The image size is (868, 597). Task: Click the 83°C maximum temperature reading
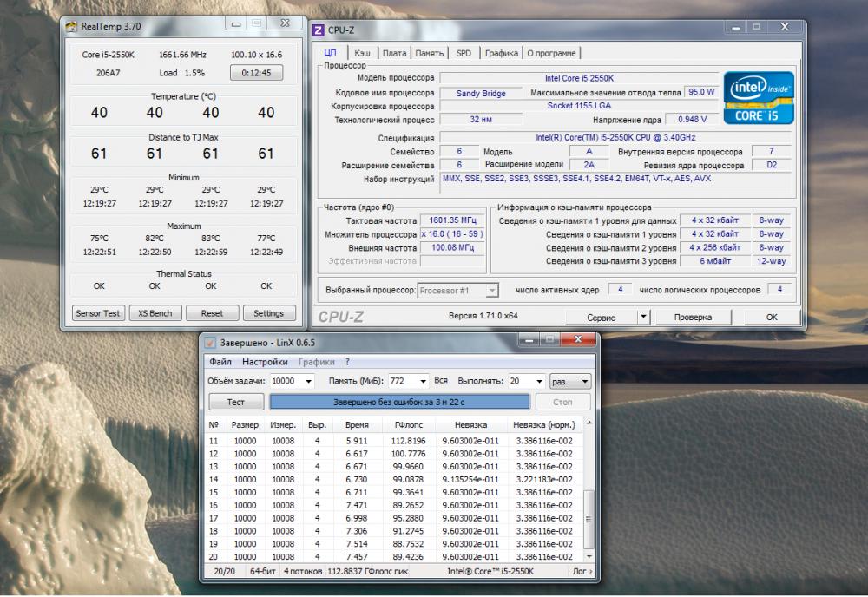(x=210, y=239)
